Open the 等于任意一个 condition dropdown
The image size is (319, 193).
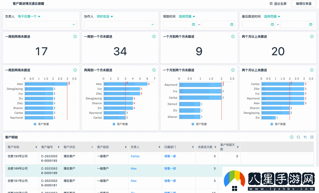pyautogui.click(x=29, y=17)
